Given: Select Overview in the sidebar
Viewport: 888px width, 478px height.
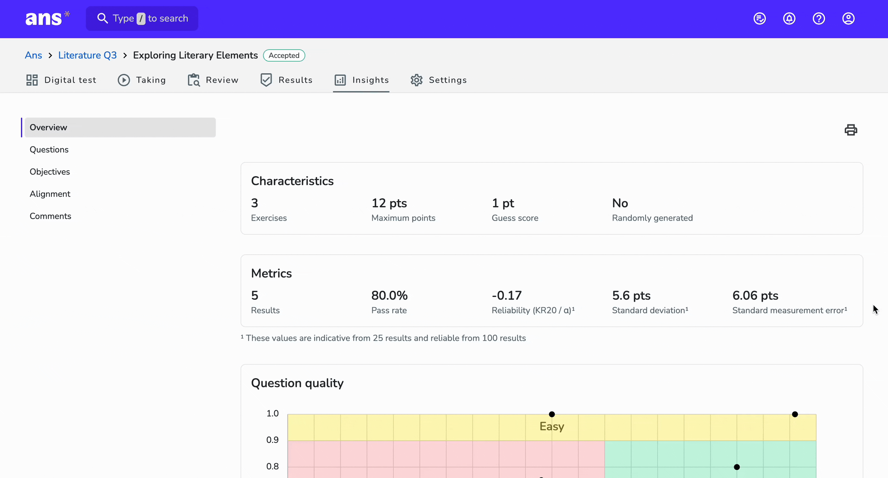Looking at the screenshot, I should 120,127.
